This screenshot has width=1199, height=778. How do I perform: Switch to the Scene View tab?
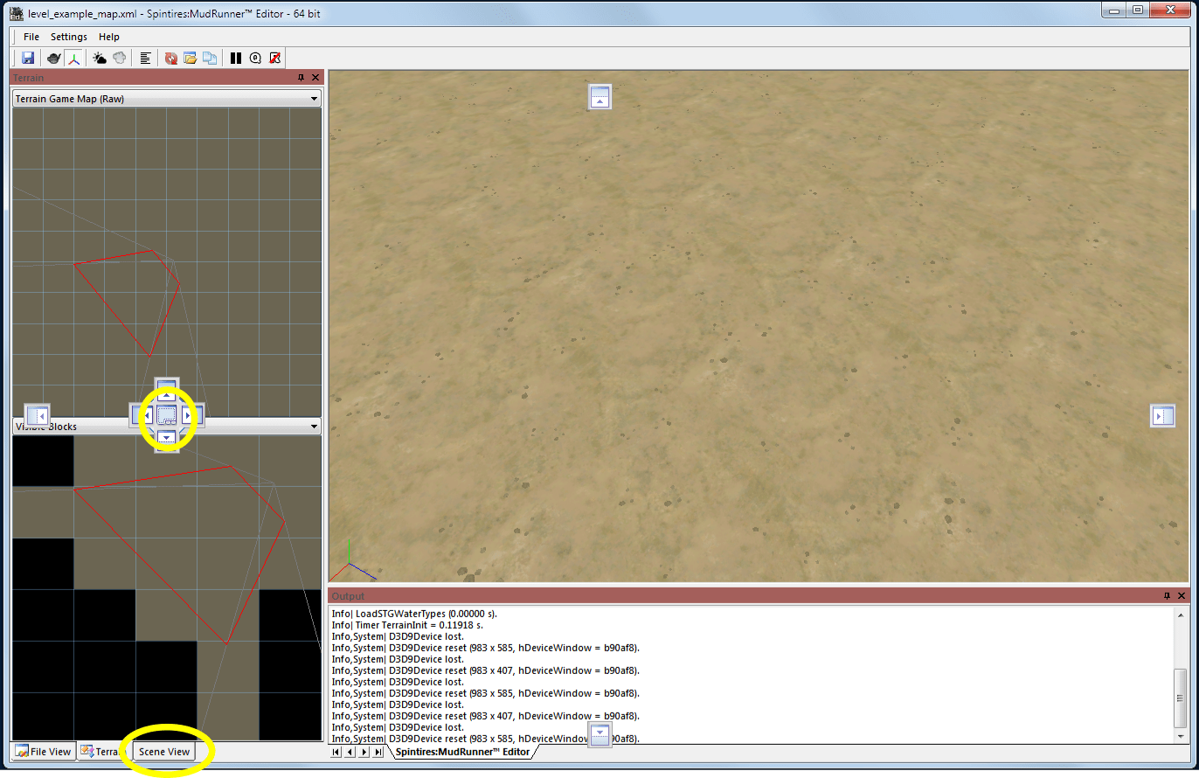[x=164, y=752]
